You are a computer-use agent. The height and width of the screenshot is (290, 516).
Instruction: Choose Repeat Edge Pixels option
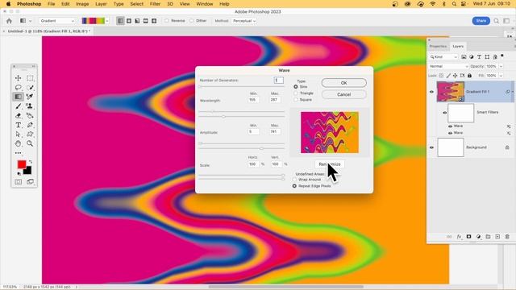[x=294, y=186]
